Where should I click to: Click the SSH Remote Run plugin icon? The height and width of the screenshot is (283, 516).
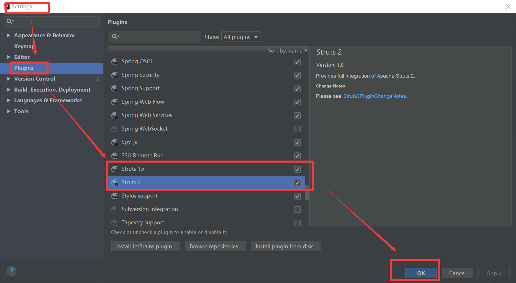pos(115,156)
